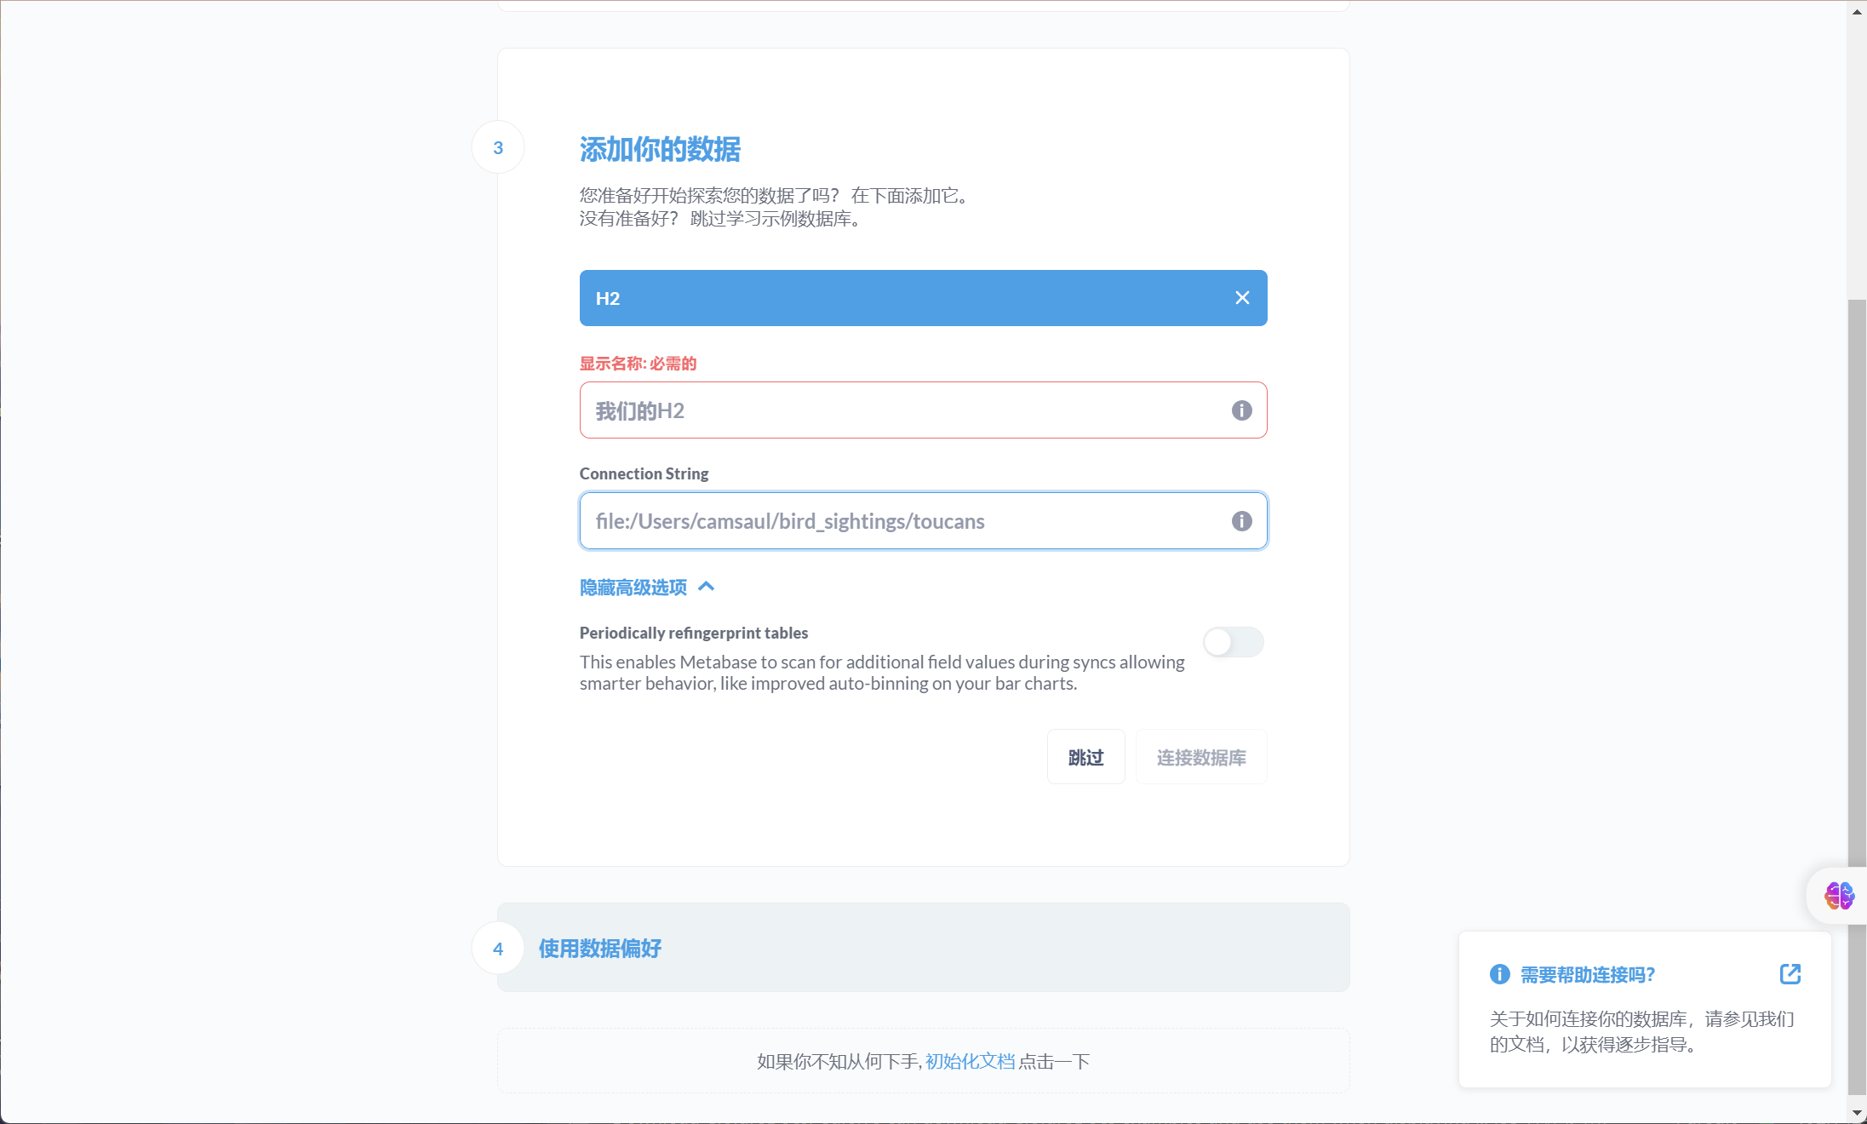This screenshot has width=1867, height=1124.
Task: Open the 初始化文档 link
Action: 970,1061
